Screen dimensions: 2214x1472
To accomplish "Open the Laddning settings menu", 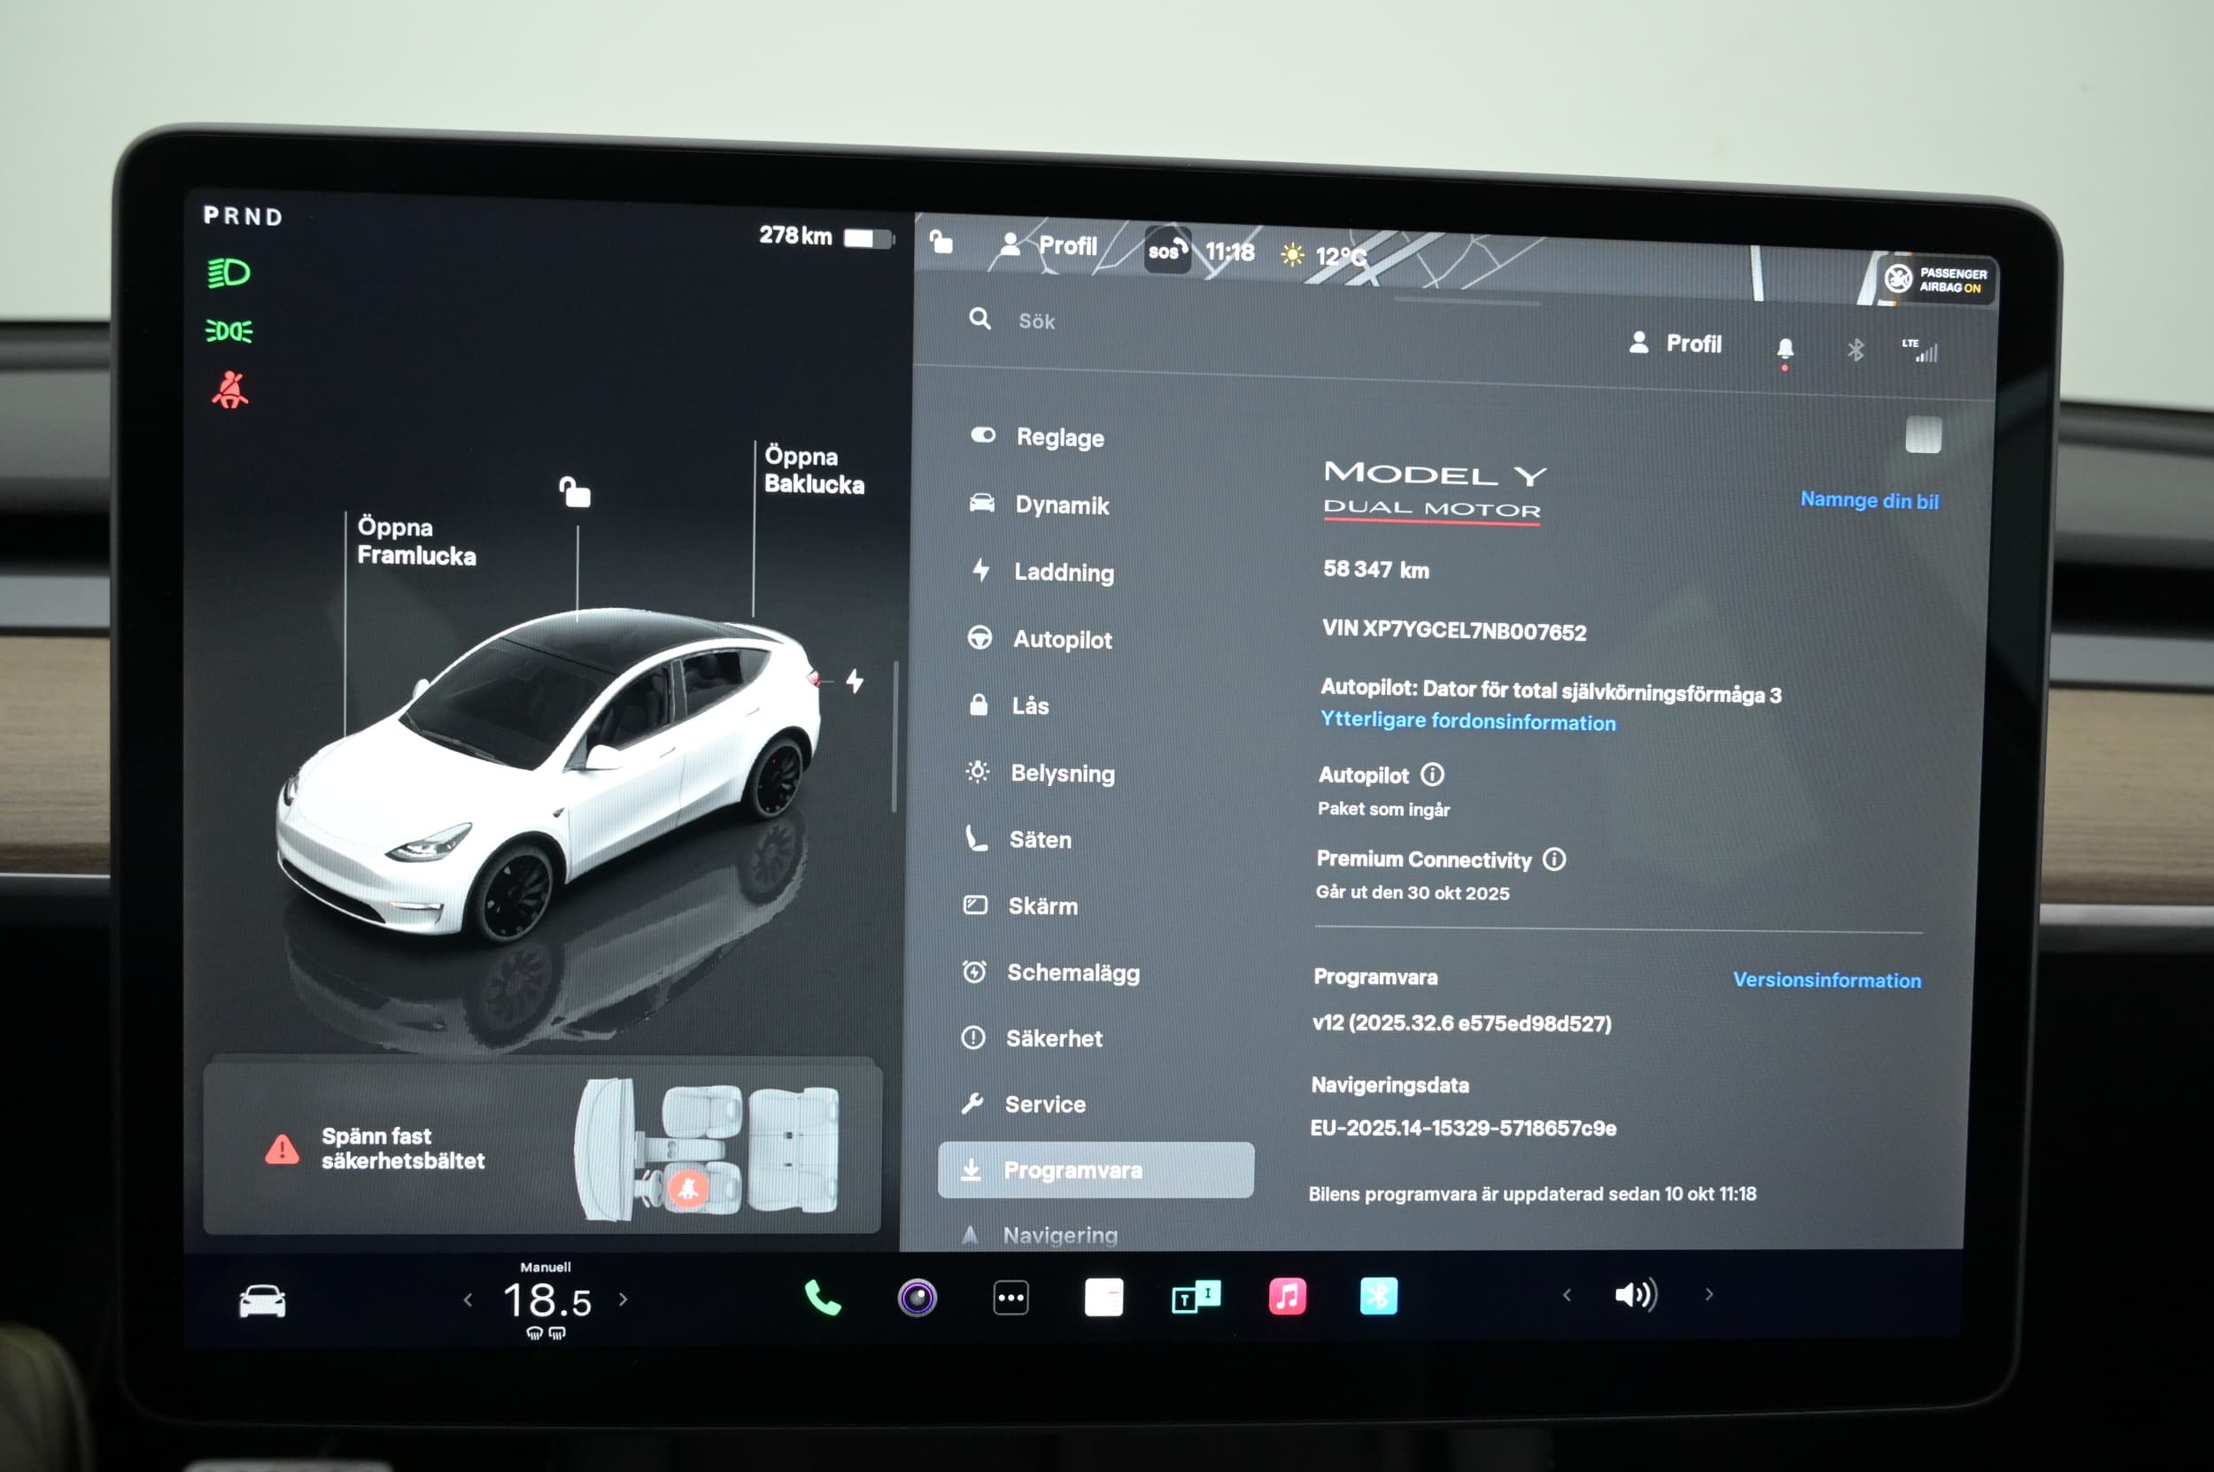I will coord(1064,572).
